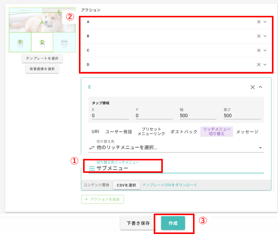278x237 pixels.
Task: Switch to ユーザー発話 action type
Action: [x=119, y=132]
